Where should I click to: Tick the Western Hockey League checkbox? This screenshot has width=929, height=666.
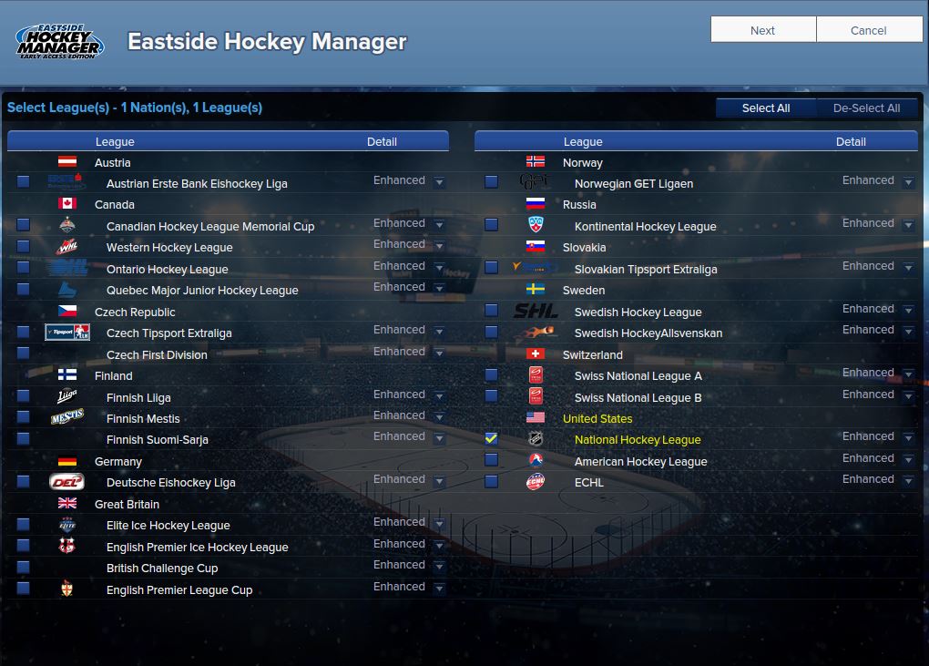click(23, 247)
